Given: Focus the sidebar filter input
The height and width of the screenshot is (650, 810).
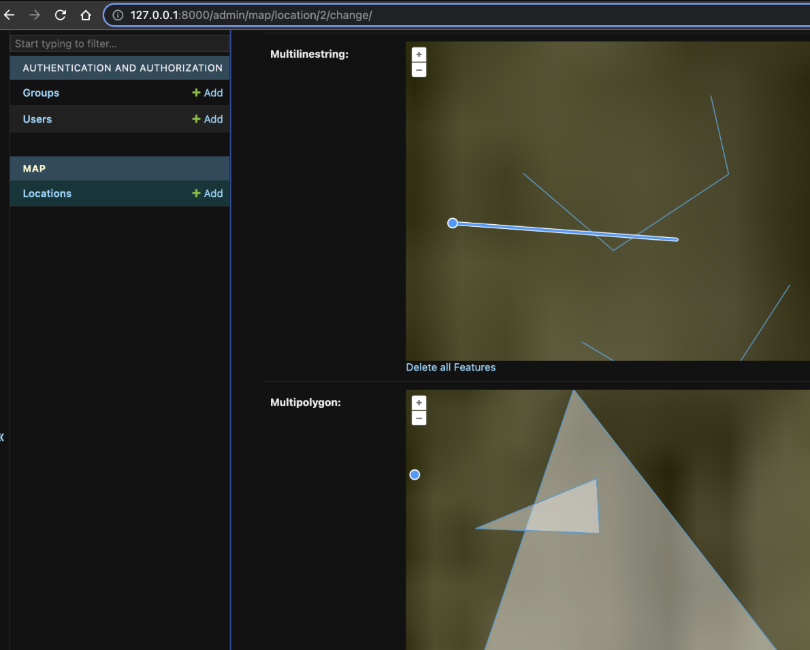Looking at the screenshot, I should coord(120,44).
